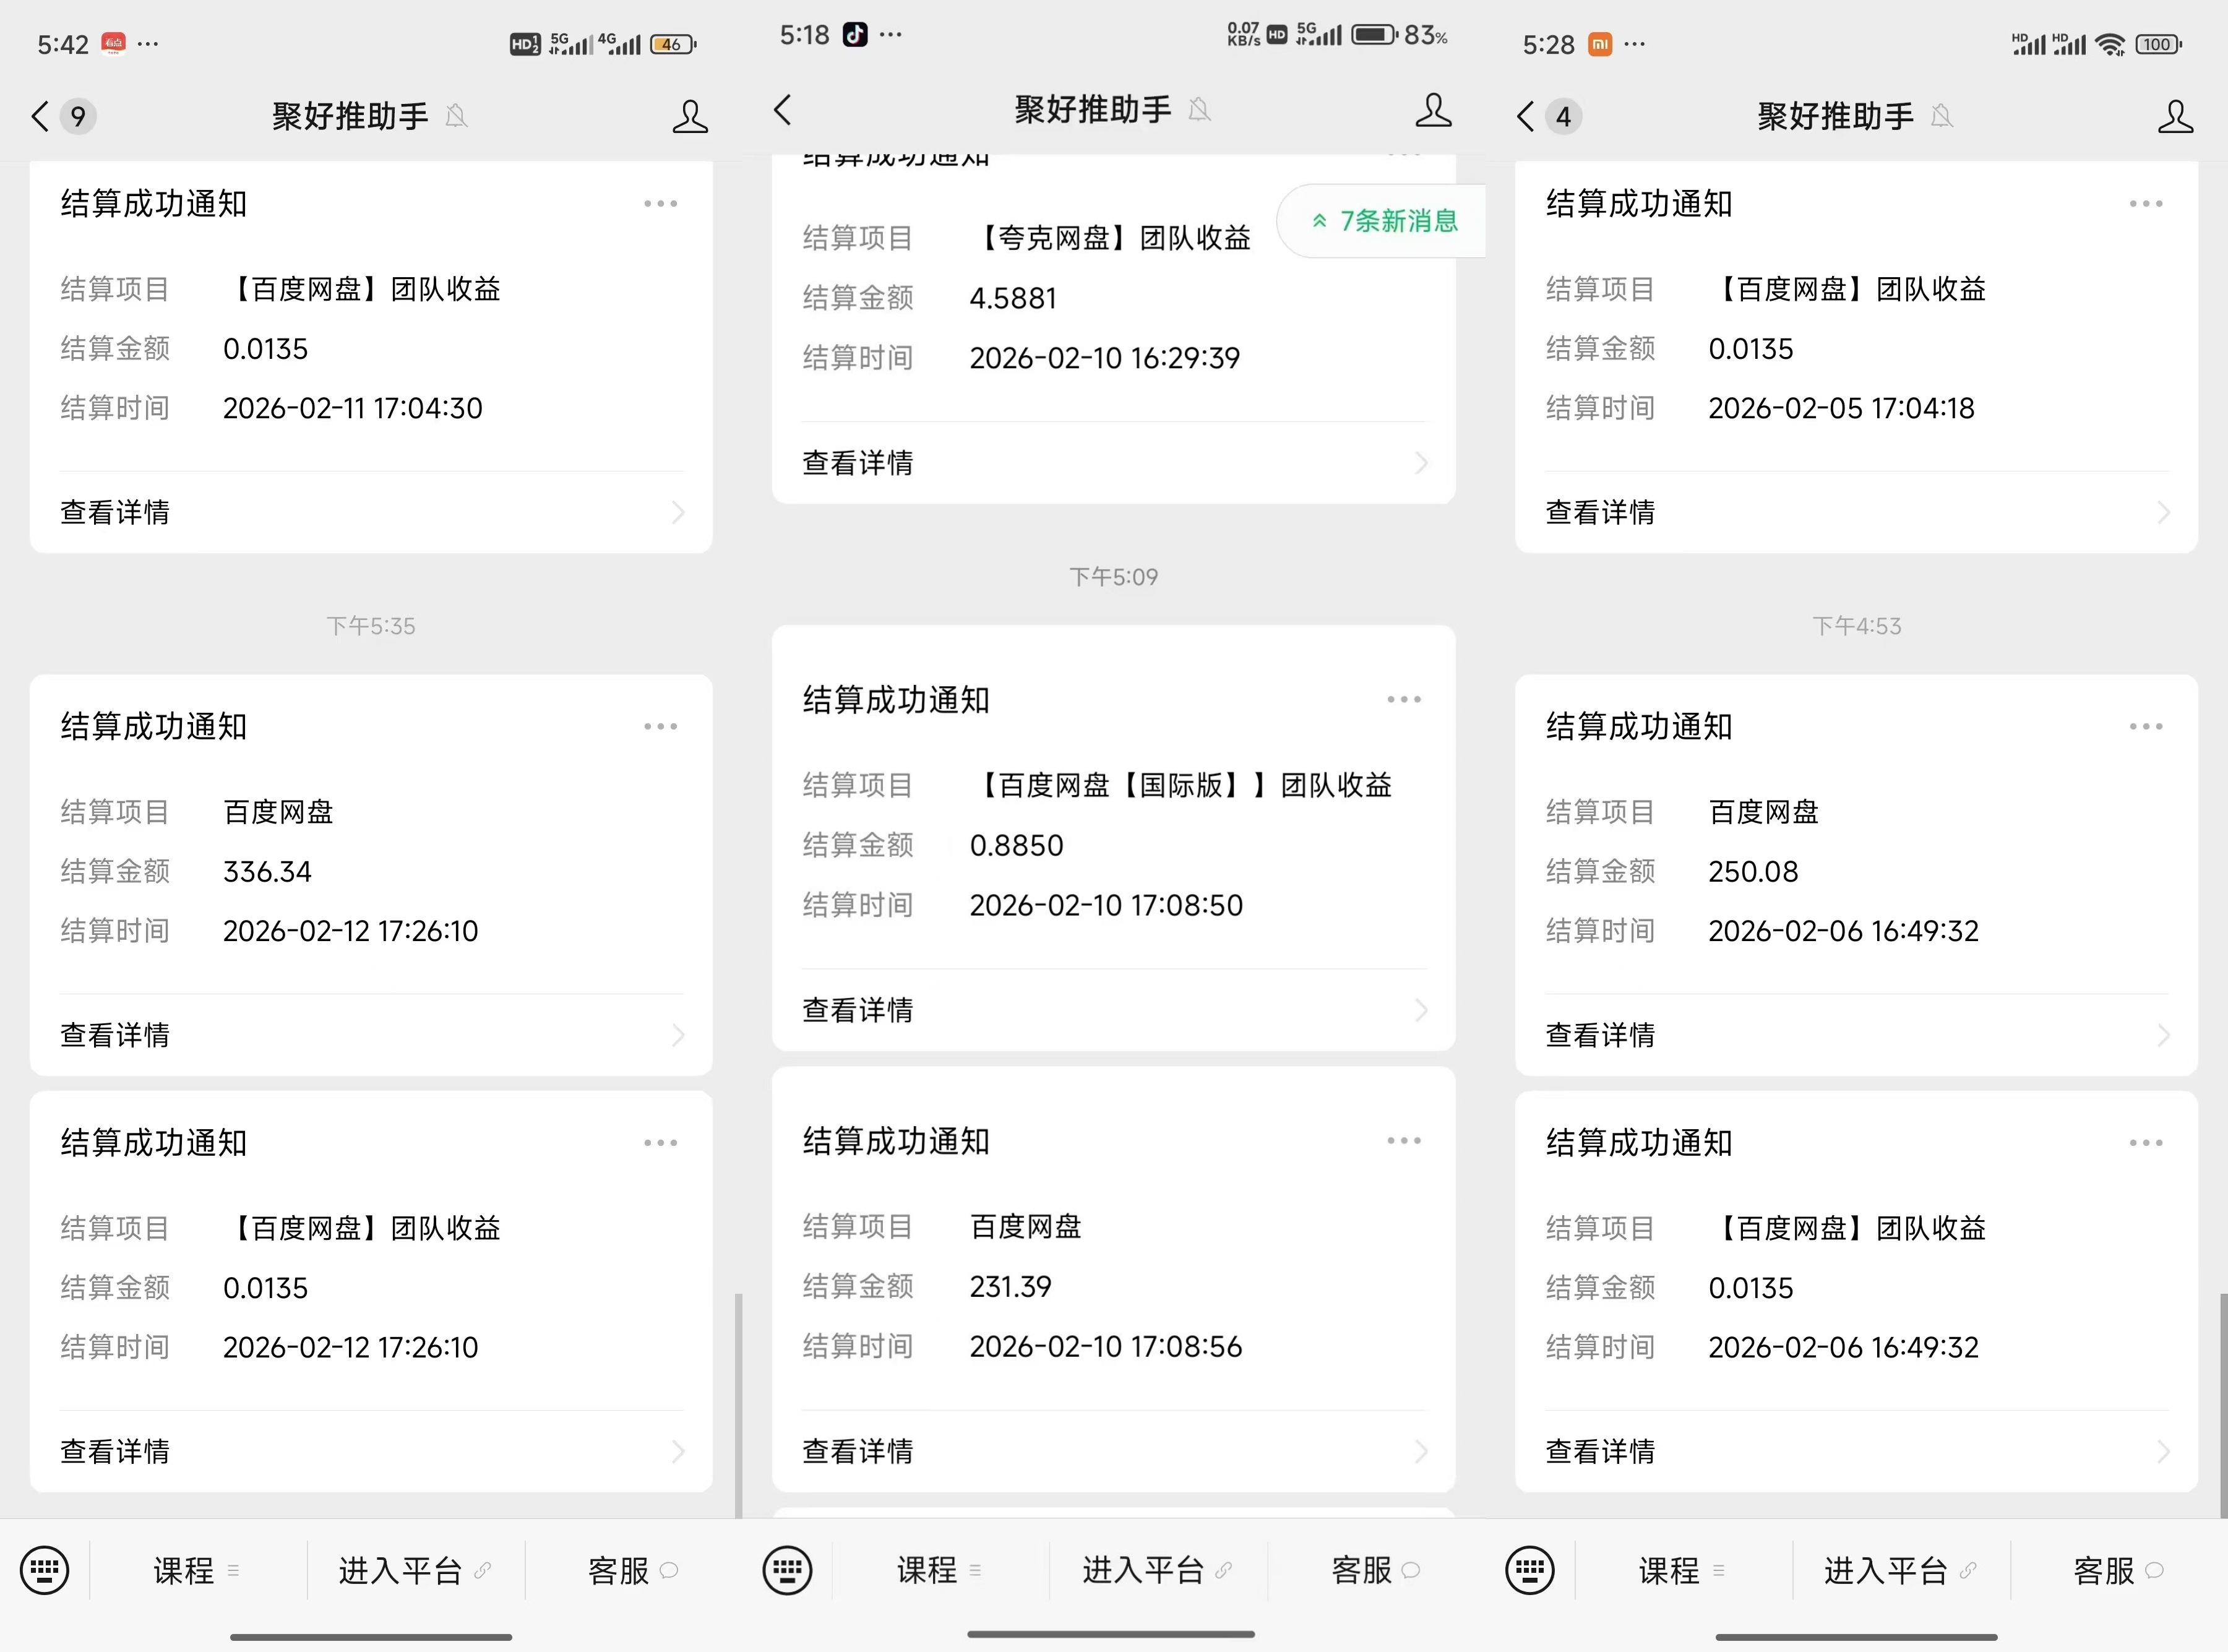
Task: Open 进入平台 in the 5:42 phone
Action: point(415,1570)
